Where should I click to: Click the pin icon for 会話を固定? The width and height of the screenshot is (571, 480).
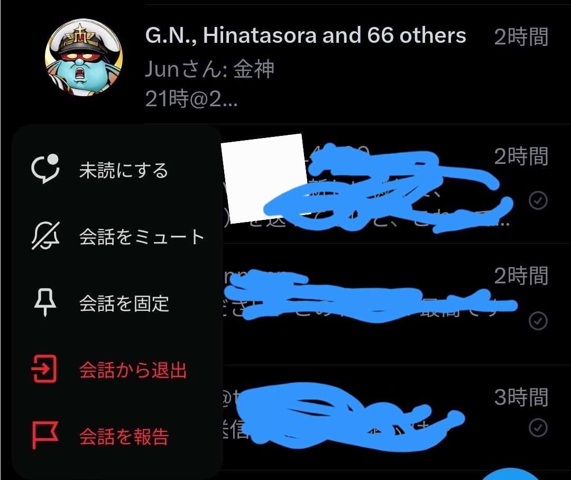tap(45, 302)
